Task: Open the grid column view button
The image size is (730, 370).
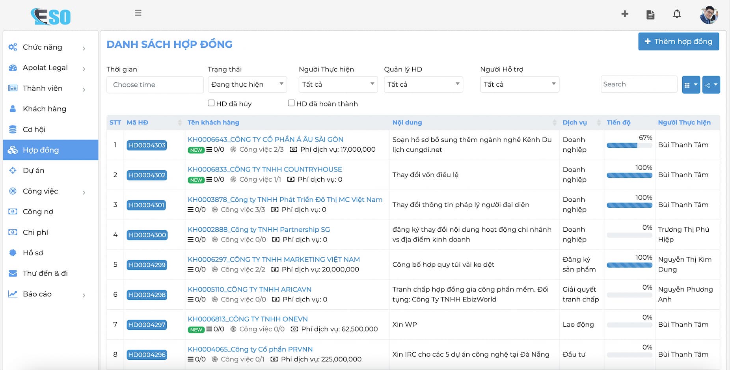Action: tap(691, 85)
